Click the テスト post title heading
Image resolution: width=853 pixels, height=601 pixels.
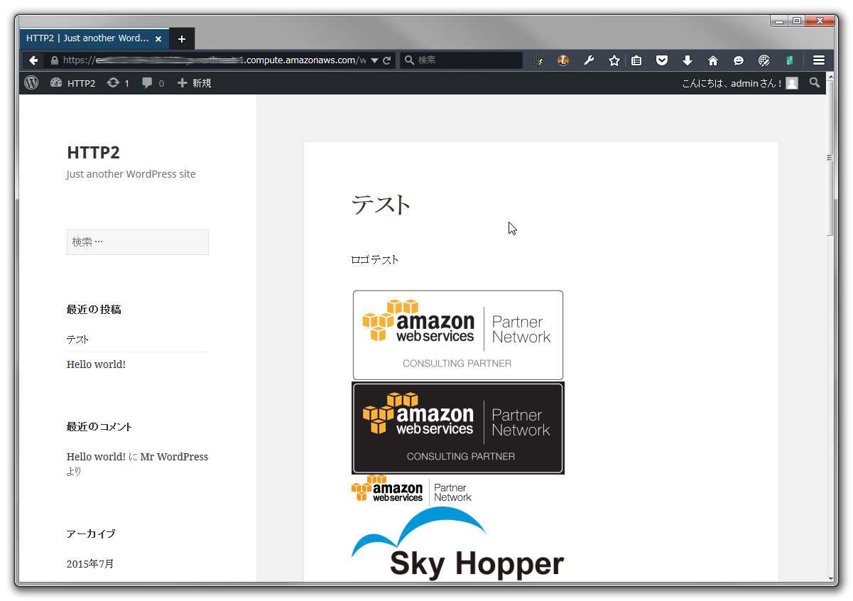(x=381, y=205)
